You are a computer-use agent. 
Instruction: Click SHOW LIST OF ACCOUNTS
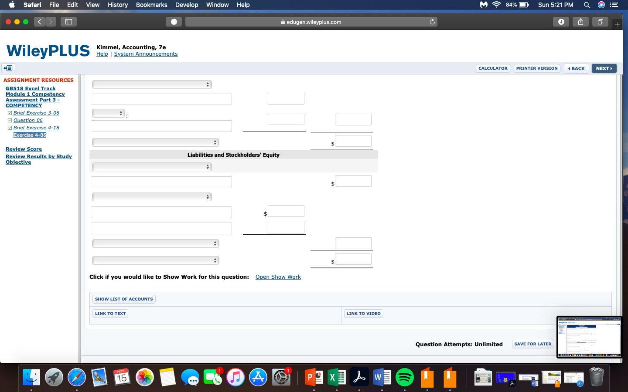pyautogui.click(x=124, y=299)
